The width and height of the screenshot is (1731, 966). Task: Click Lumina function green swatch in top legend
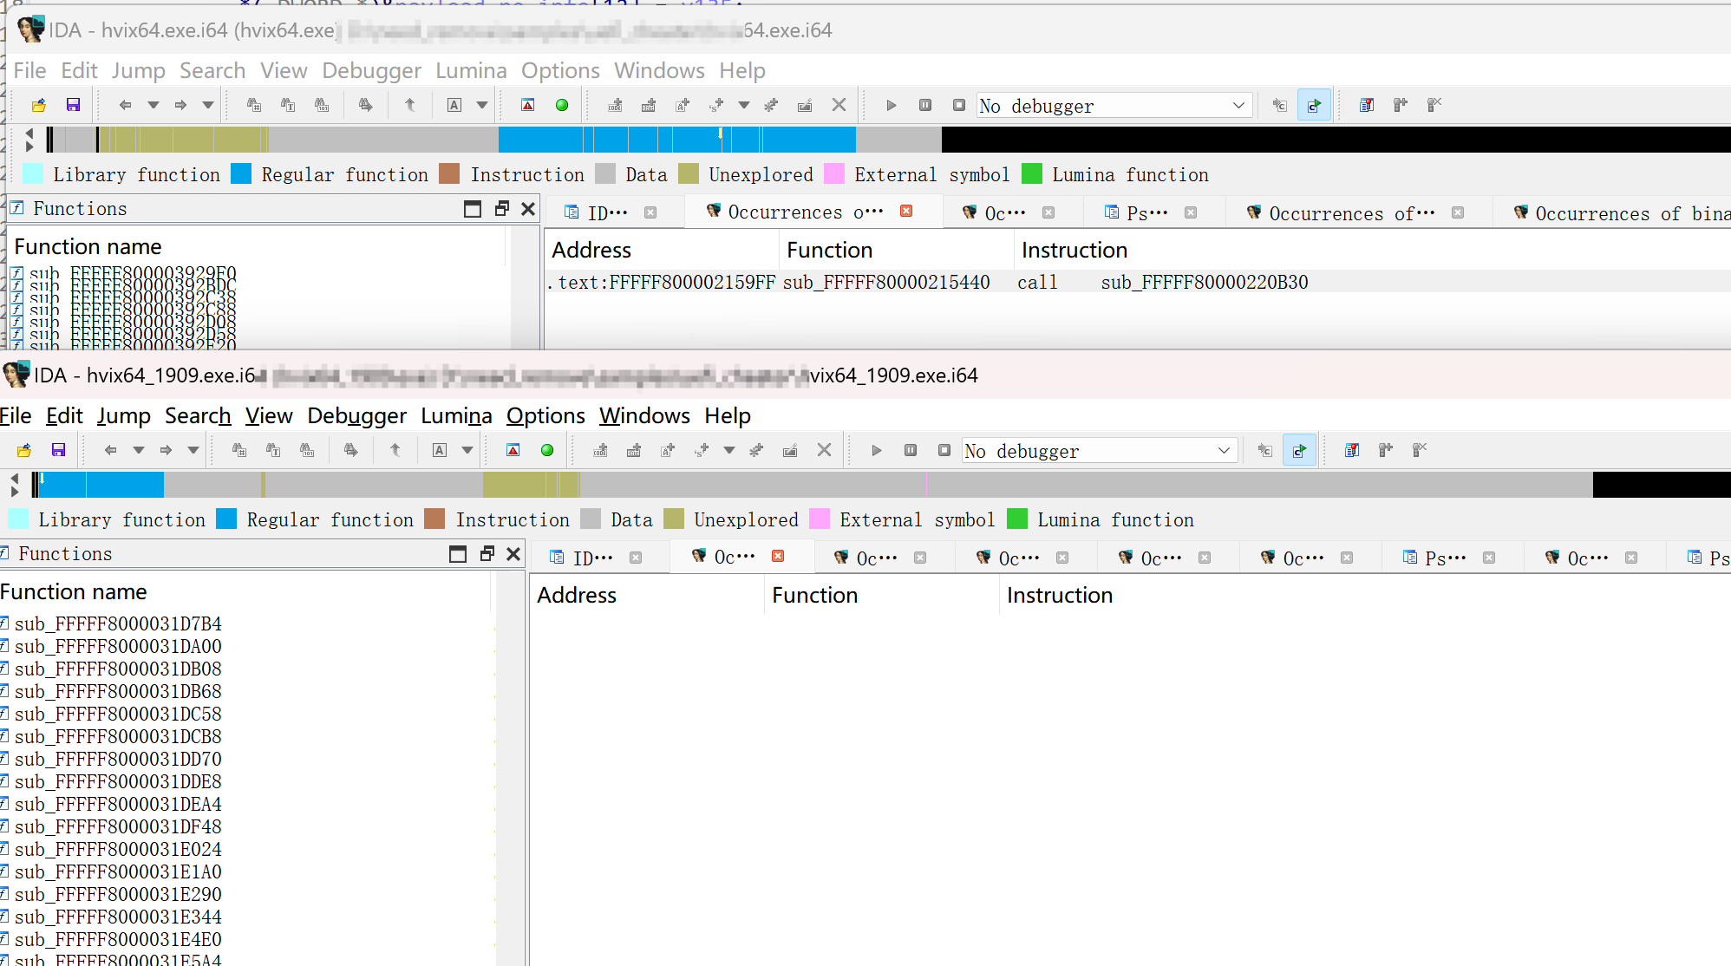[x=1032, y=173]
